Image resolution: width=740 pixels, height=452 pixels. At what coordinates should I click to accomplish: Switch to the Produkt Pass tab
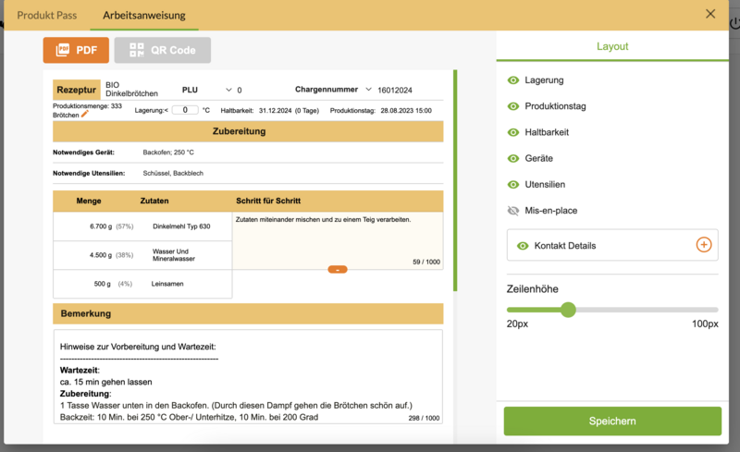point(47,15)
